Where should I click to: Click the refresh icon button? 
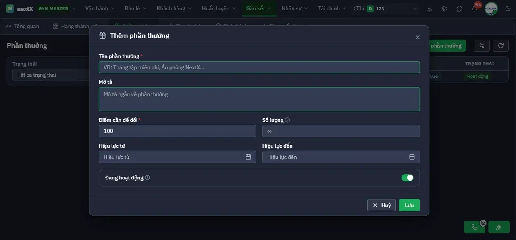coord(501,46)
